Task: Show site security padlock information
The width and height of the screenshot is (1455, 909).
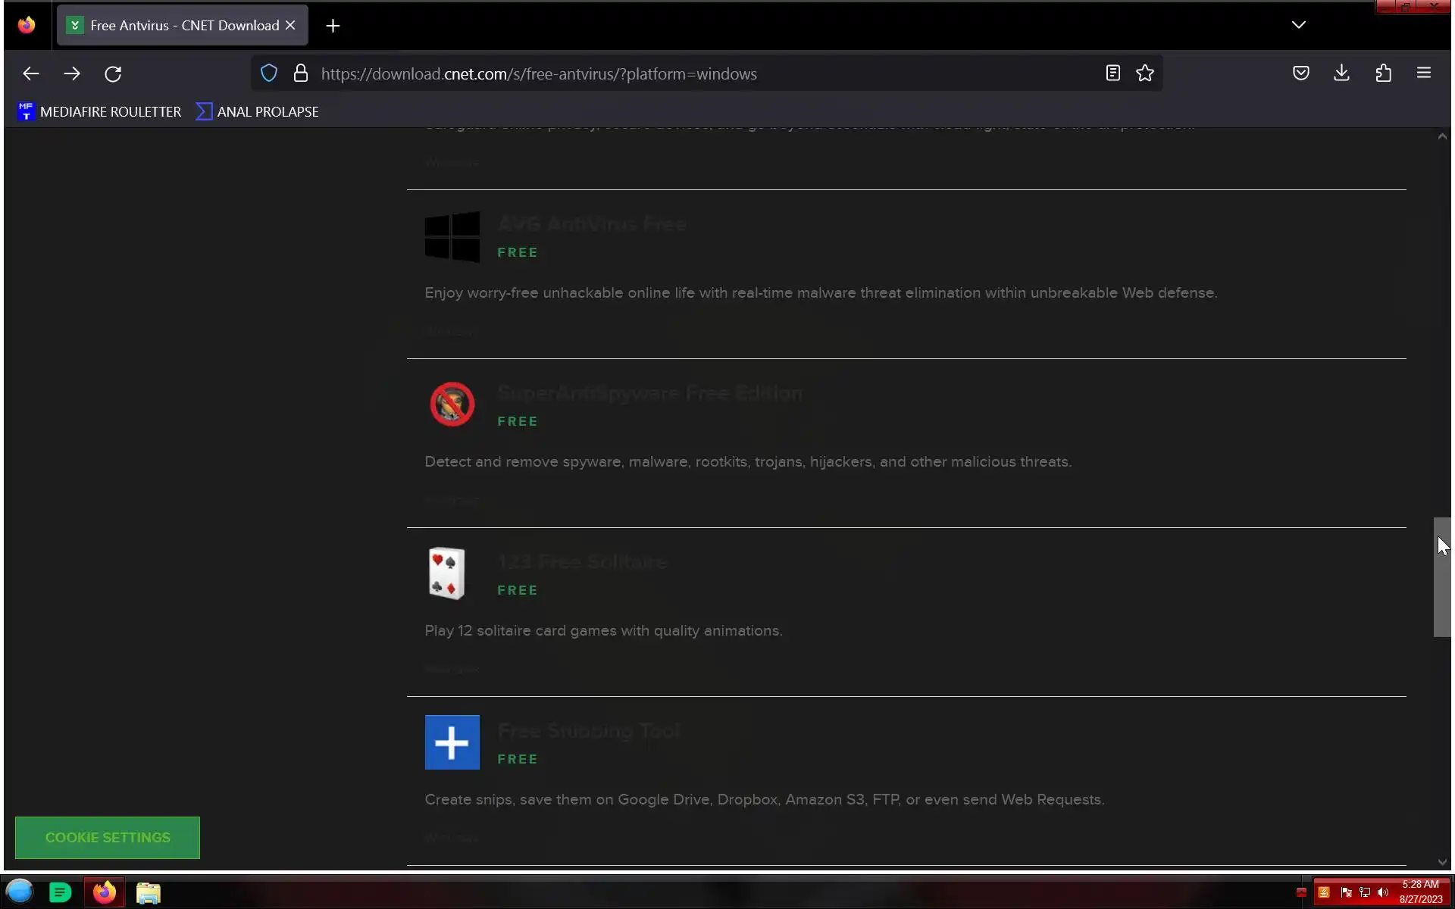Action: (x=301, y=73)
